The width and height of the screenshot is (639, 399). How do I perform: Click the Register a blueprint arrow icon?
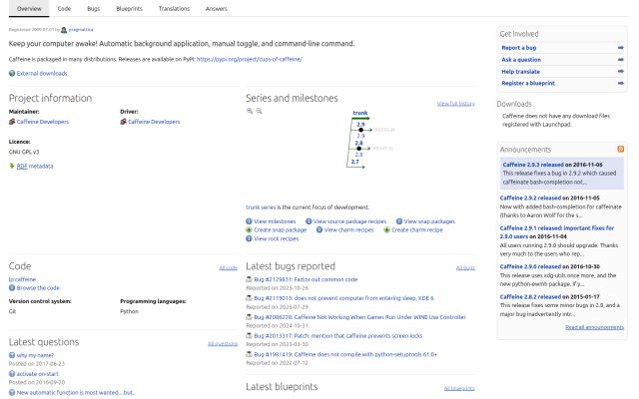[621, 83]
